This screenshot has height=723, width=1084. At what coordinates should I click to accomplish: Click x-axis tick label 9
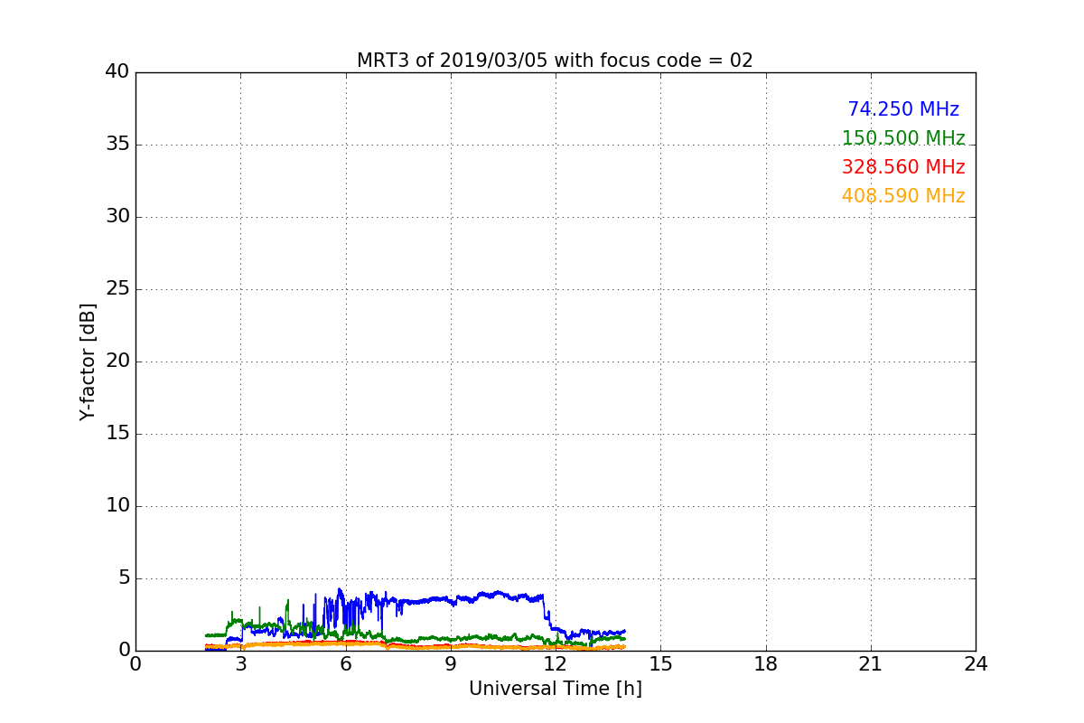point(451,664)
